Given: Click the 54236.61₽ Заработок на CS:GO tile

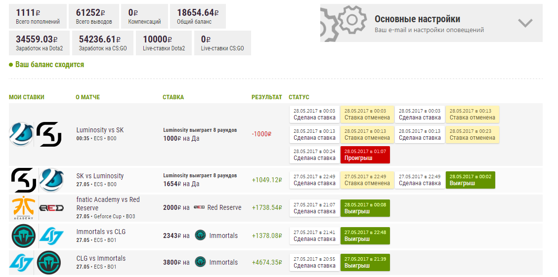Looking at the screenshot, I should [103, 43].
